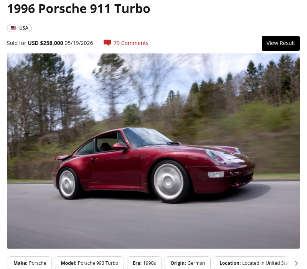Click the Model: Porsche 993 Turbo tag
The height and width of the screenshot is (269, 307).
[89, 263]
